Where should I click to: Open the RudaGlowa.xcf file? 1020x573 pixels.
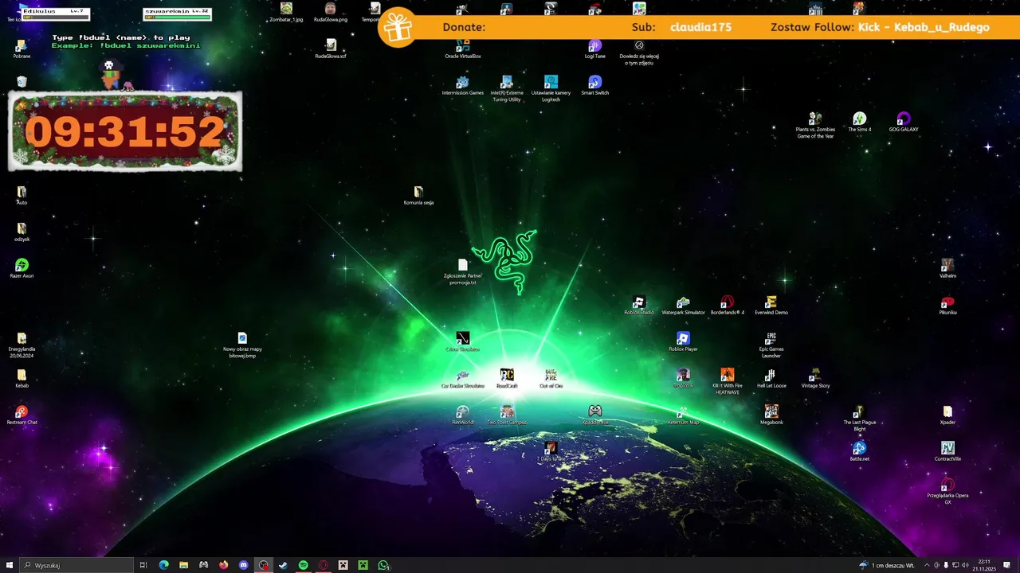click(x=331, y=49)
